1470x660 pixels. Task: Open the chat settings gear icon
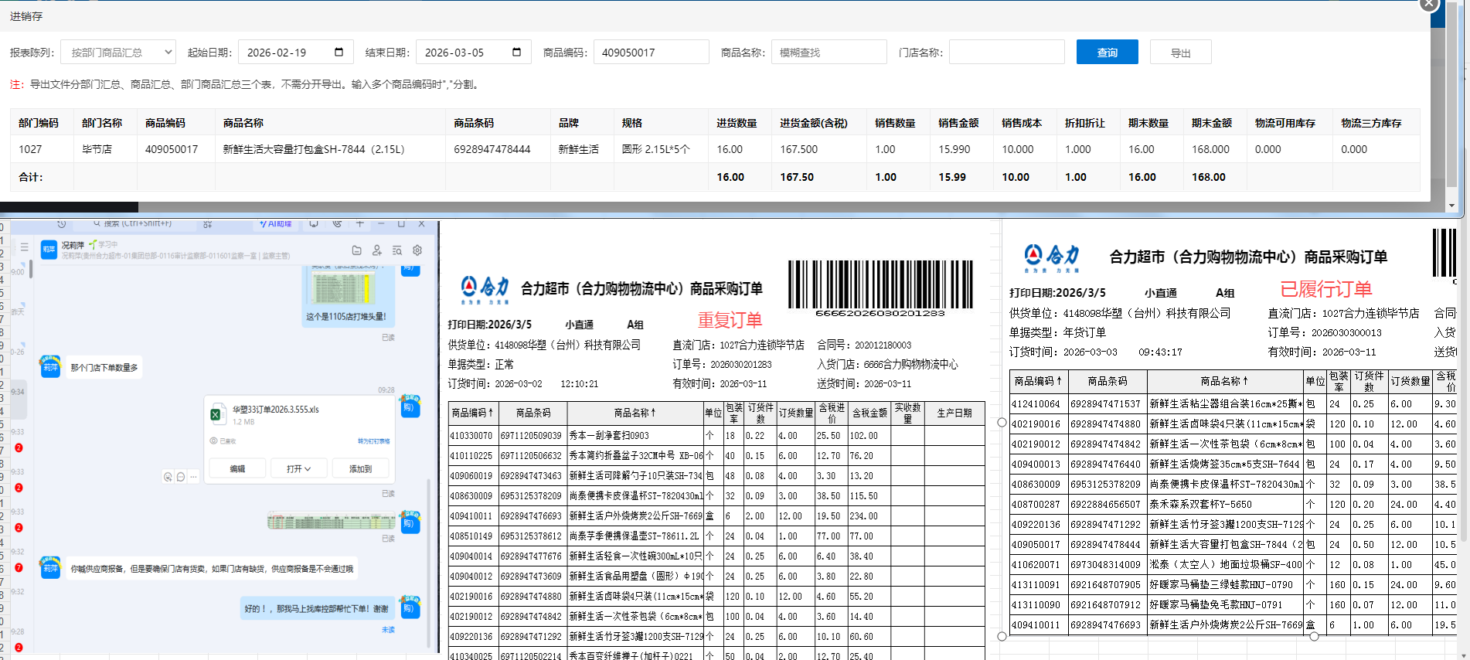point(417,250)
